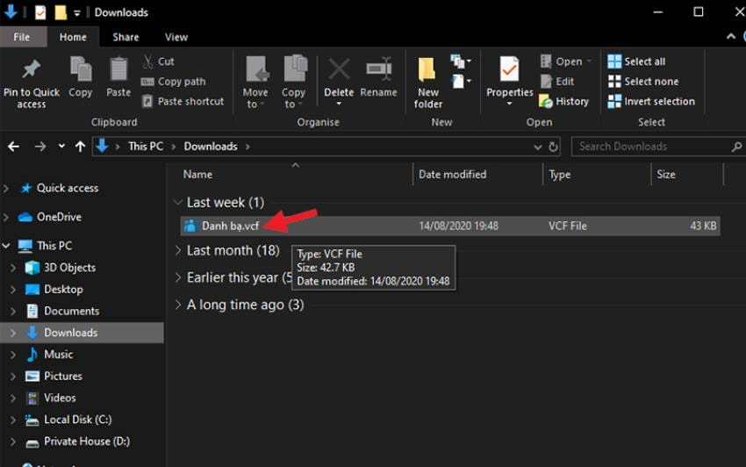
Task: Click the Paste icon in the ribbon
Action: pos(118,70)
